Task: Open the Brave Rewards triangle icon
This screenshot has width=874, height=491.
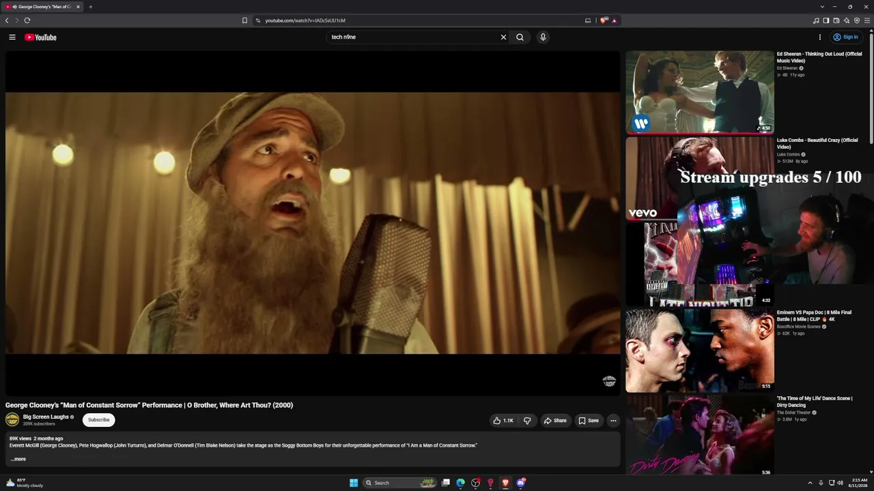Action: click(x=614, y=20)
